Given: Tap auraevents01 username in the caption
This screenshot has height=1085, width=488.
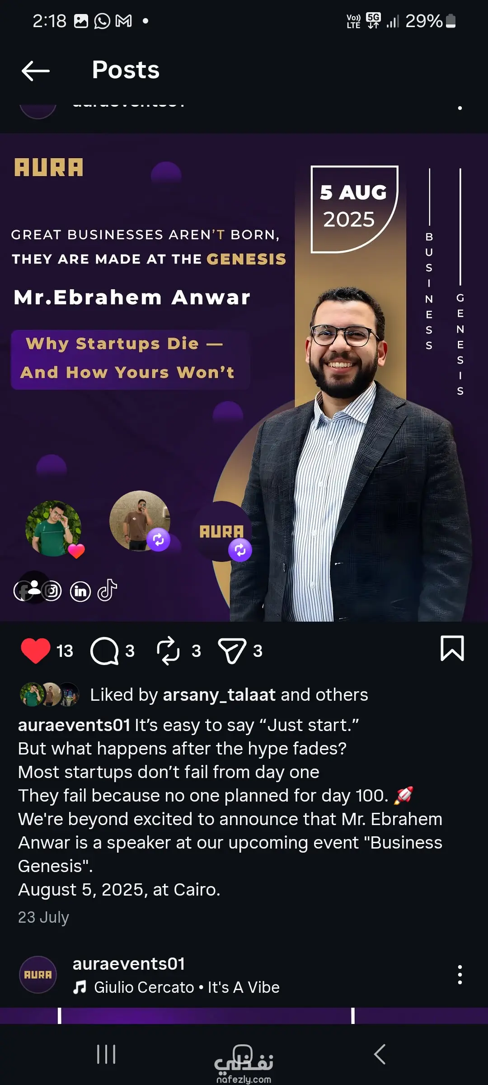Looking at the screenshot, I should coord(74,725).
